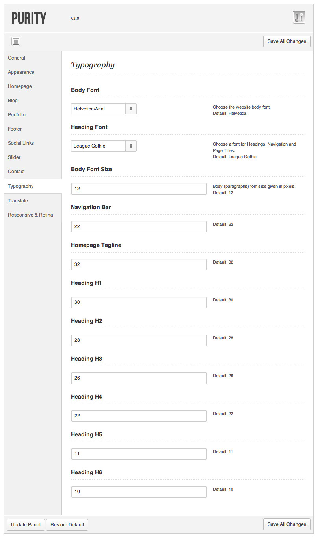Click the Homepage Tagline size field
This screenshot has height=539, width=318.
139,264
